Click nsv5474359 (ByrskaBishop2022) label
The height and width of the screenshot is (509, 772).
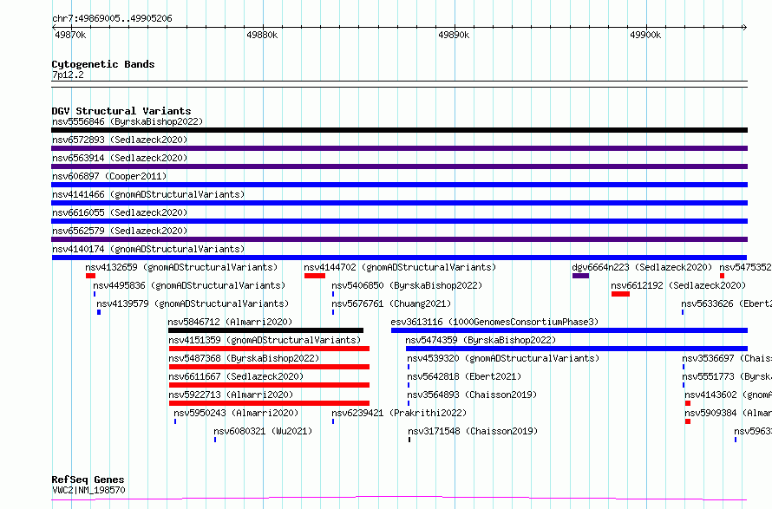481,340
